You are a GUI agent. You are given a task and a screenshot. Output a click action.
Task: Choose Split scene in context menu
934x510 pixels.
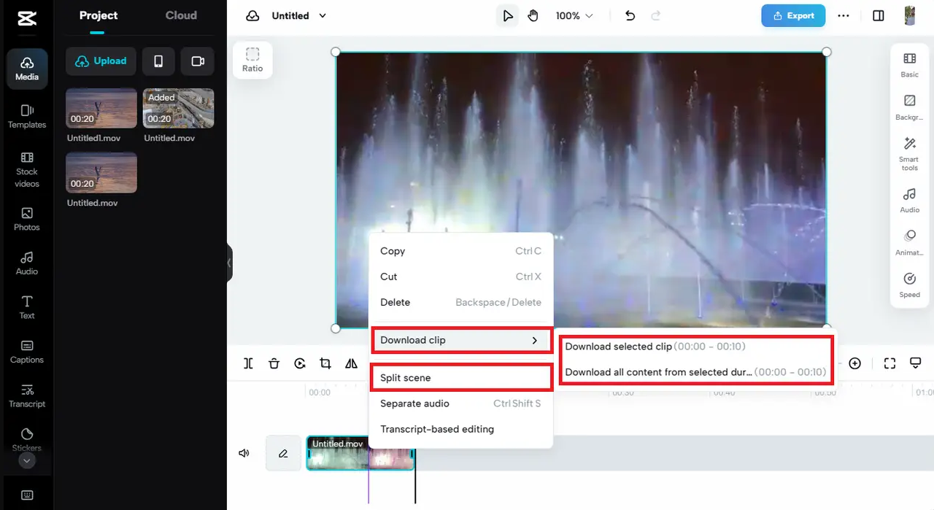pyautogui.click(x=461, y=378)
